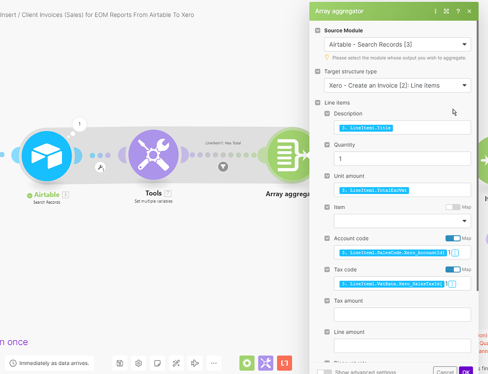Click the OK button to confirm settings

point(466,371)
